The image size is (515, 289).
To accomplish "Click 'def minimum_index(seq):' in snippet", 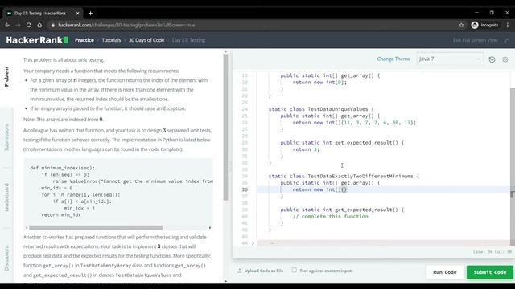I will tap(63, 168).
